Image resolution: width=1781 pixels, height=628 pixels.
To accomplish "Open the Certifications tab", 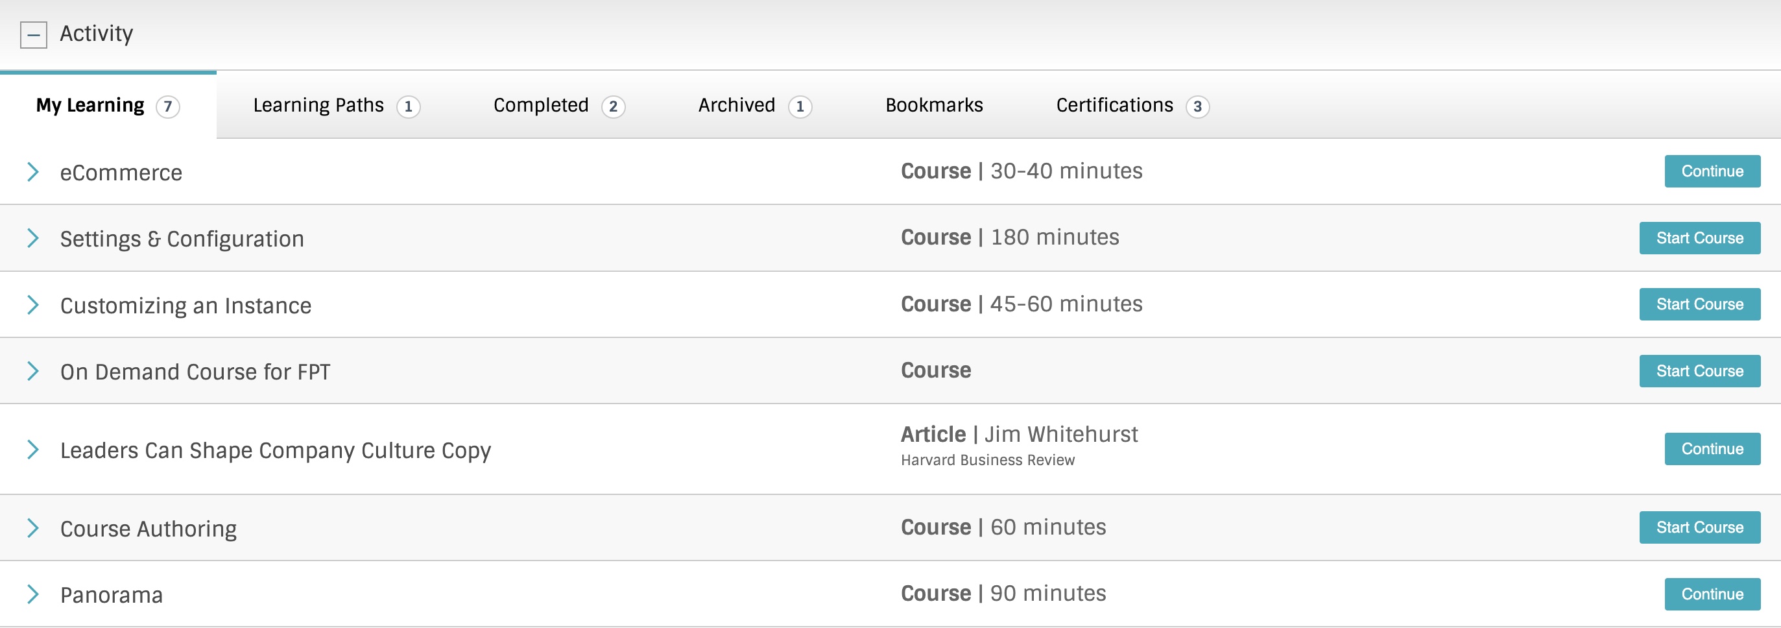I will pyautogui.click(x=1132, y=105).
